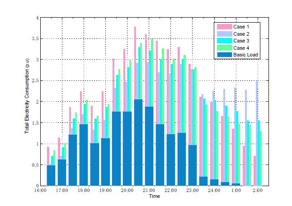Click the lavender Case 2 legend swatch

(x=225, y=33)
